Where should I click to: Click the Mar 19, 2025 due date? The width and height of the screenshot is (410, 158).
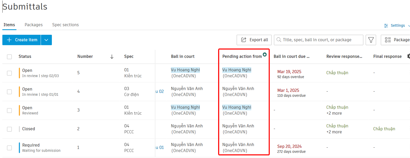tap(289, 72)
